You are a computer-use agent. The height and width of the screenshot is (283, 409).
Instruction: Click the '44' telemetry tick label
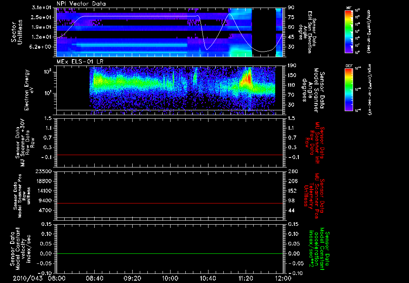pos(291,210)
